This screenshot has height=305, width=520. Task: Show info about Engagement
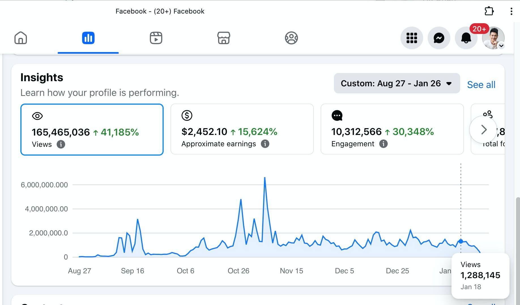[x=383, y=144]
